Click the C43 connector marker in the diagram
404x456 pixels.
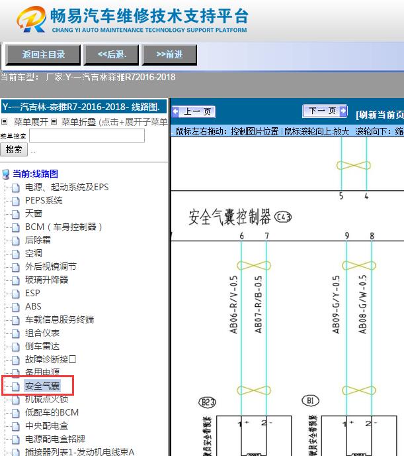[283, 217]
